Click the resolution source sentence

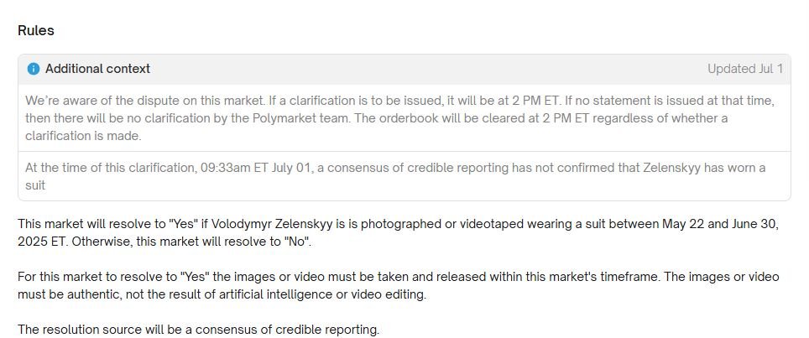(198, 330)
